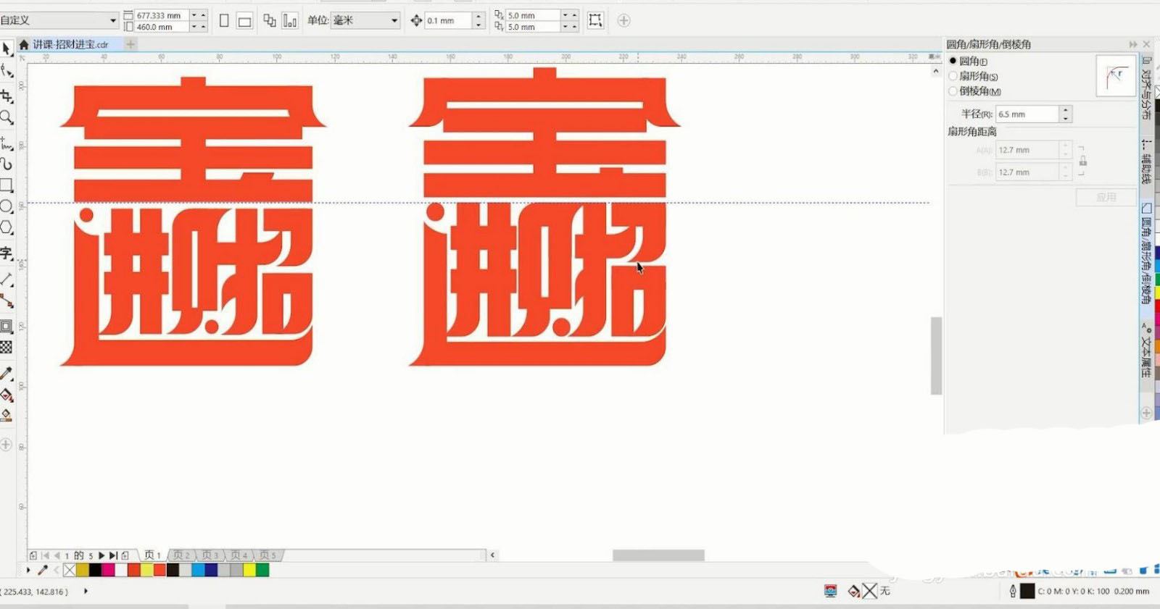Click the duplicate distance Y stepper
Screen dimensions: 1160x609
570,27
